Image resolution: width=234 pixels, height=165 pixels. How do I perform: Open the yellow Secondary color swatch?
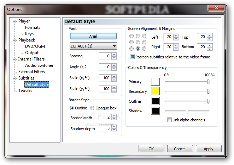156,91
